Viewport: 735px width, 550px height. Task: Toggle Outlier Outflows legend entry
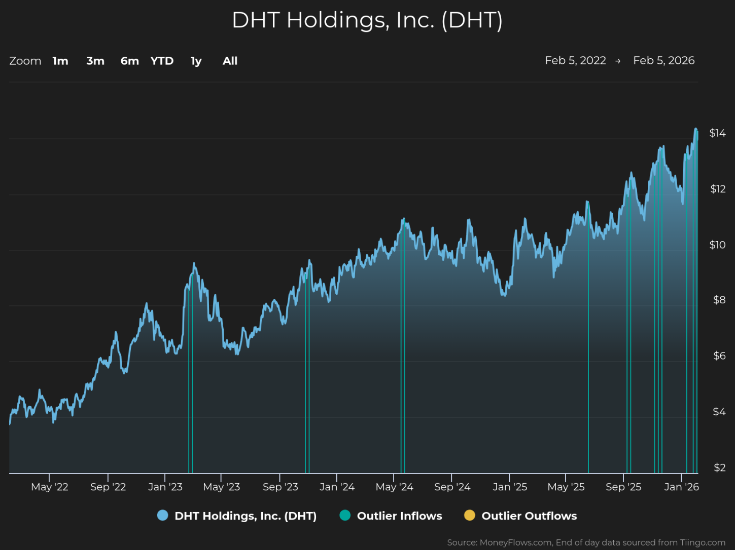(x=520, y=516)
